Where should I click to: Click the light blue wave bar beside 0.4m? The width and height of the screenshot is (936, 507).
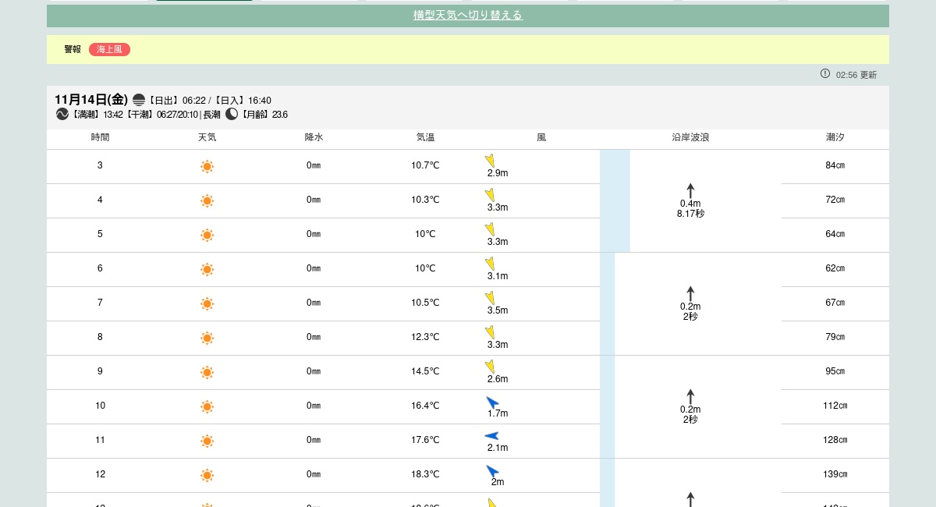click(615, 200)
